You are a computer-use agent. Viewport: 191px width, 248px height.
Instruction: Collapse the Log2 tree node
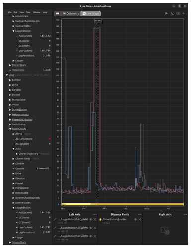click(x=7, y=75)
